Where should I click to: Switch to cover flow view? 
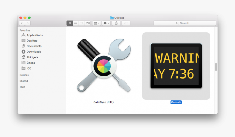click(x=87, y=23)
